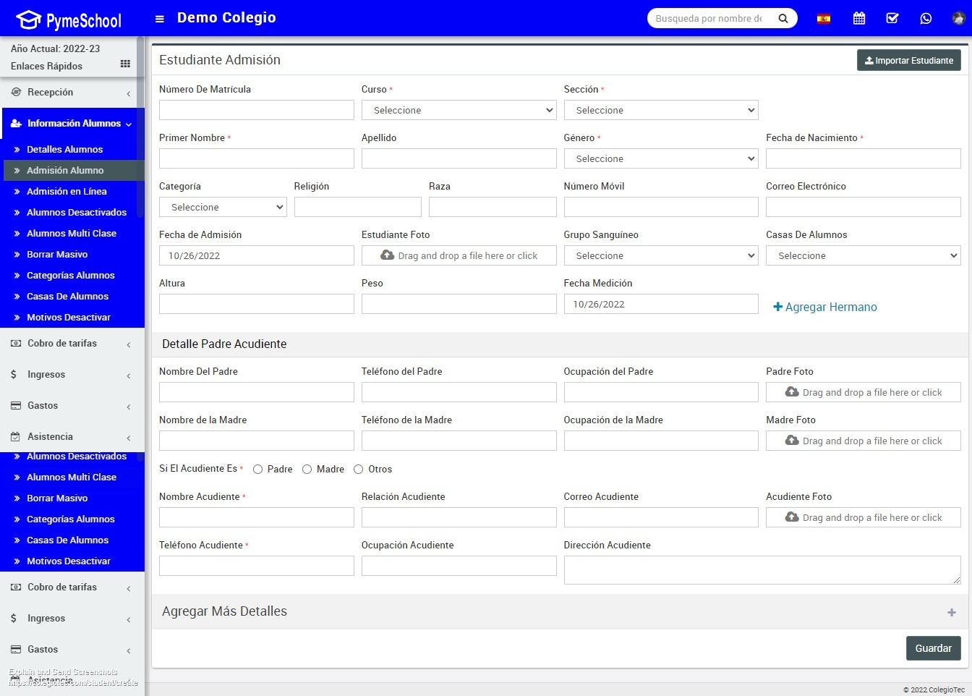Click the WhatsApp icon in header
The width and height of the screenshot is (972, 696).
[926, 19]
